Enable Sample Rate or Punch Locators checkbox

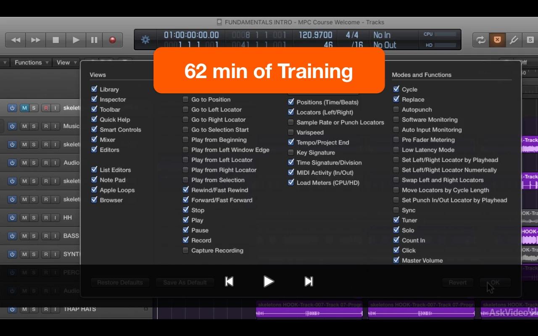pos(291,122)
